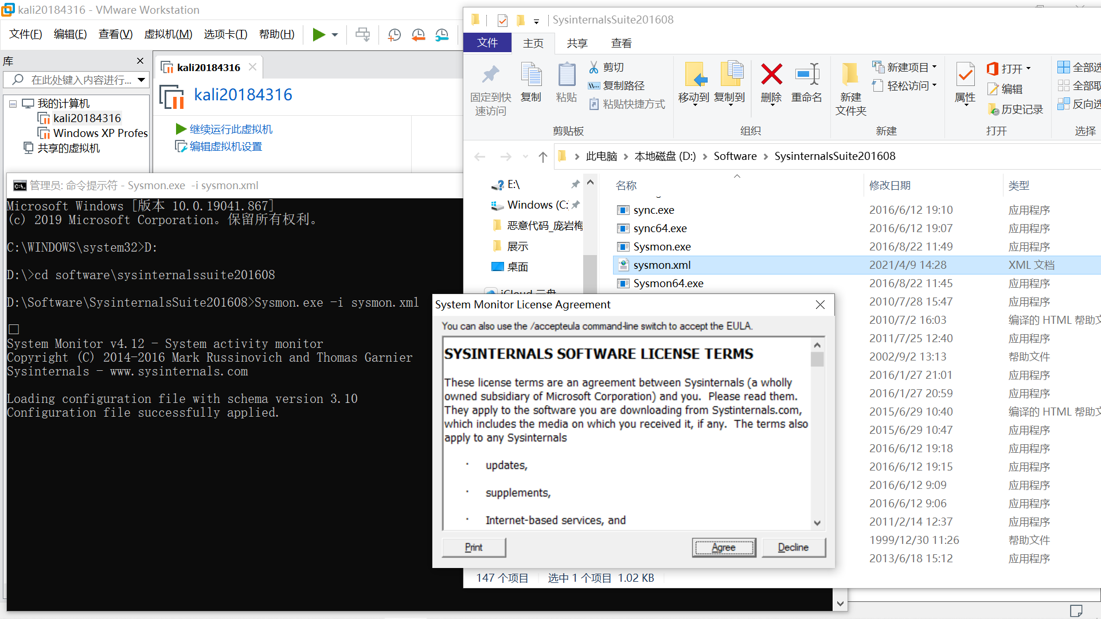Open the VM menu in VMware
The height and width of the screenshot is (619, 1101).
click(x=168, y=34)
